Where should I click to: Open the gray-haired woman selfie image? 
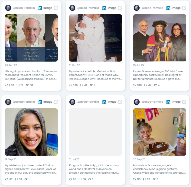pyautogui.click(x=31, y=132)
